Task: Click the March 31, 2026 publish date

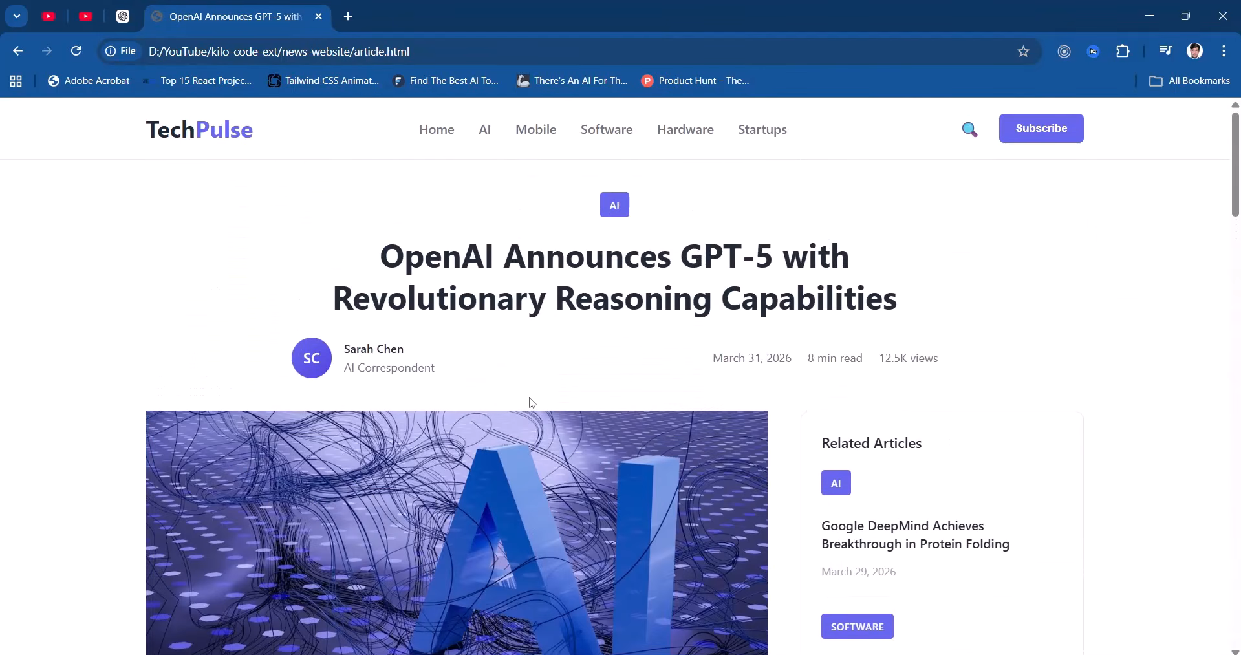Action: (752, 358)
